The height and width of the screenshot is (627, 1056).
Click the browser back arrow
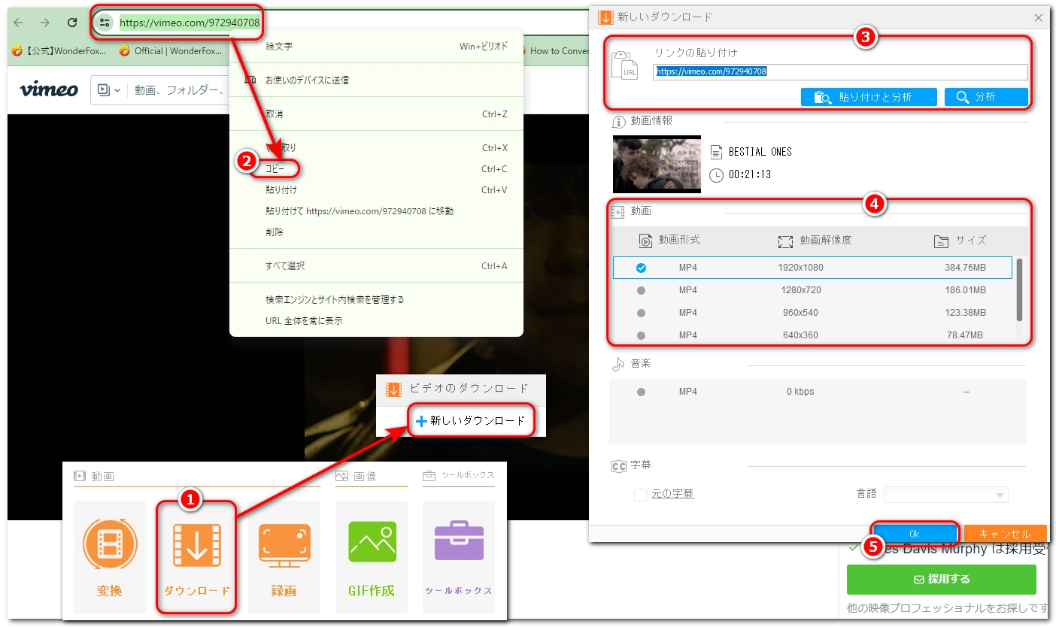coord(19,23)
